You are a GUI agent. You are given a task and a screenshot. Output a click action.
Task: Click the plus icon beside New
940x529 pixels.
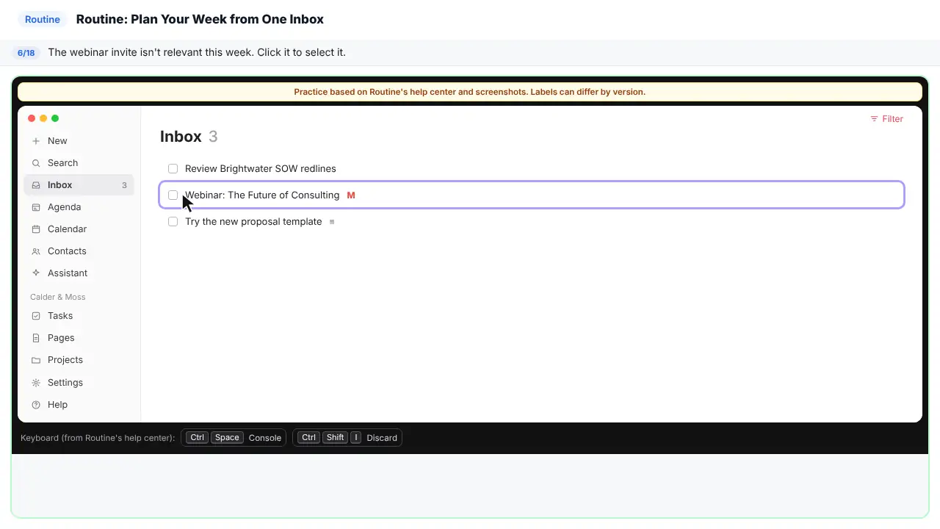click(x=36, y=141)
